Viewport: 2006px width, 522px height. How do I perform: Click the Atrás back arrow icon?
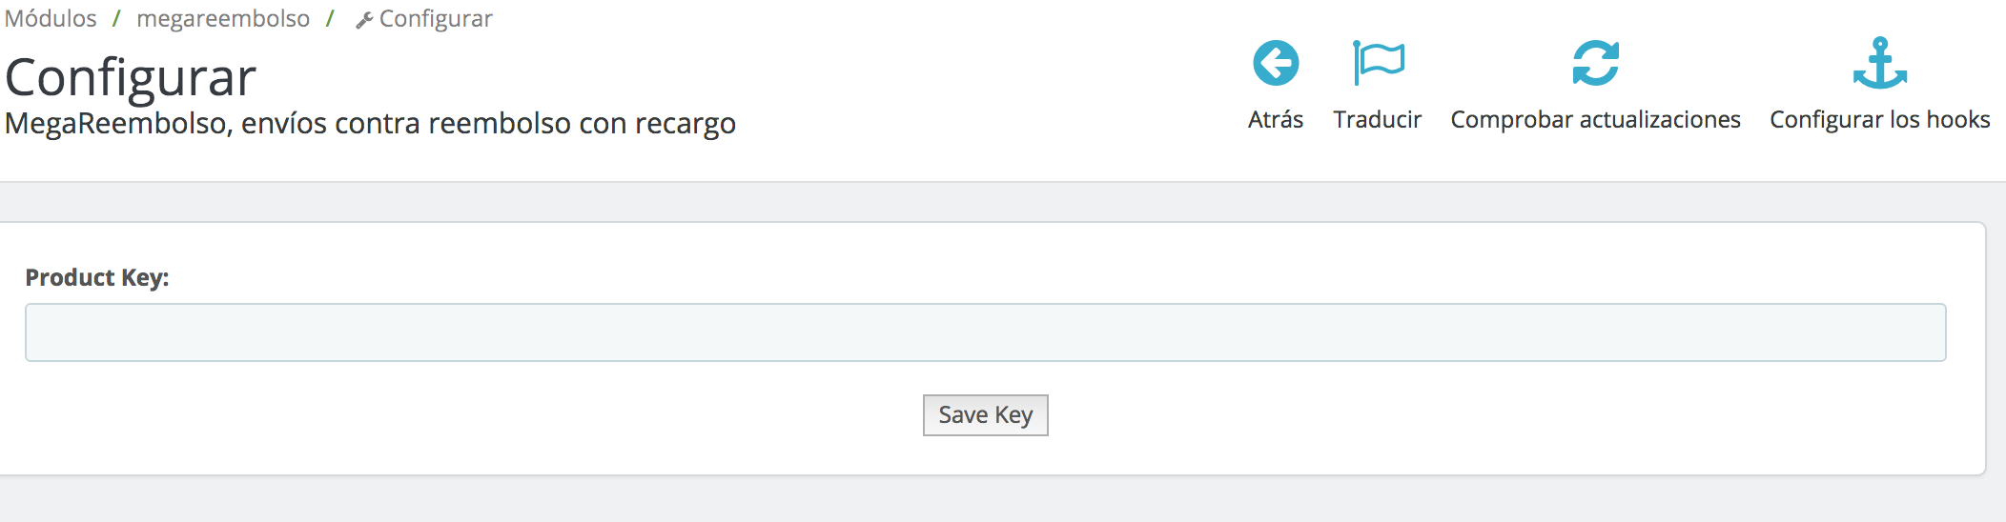tap(1276, 64)
